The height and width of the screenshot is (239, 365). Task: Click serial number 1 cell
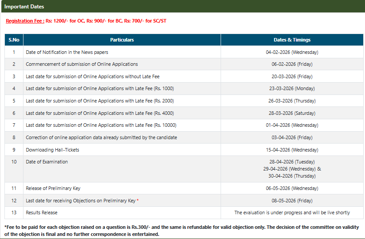tap(14, 52)
